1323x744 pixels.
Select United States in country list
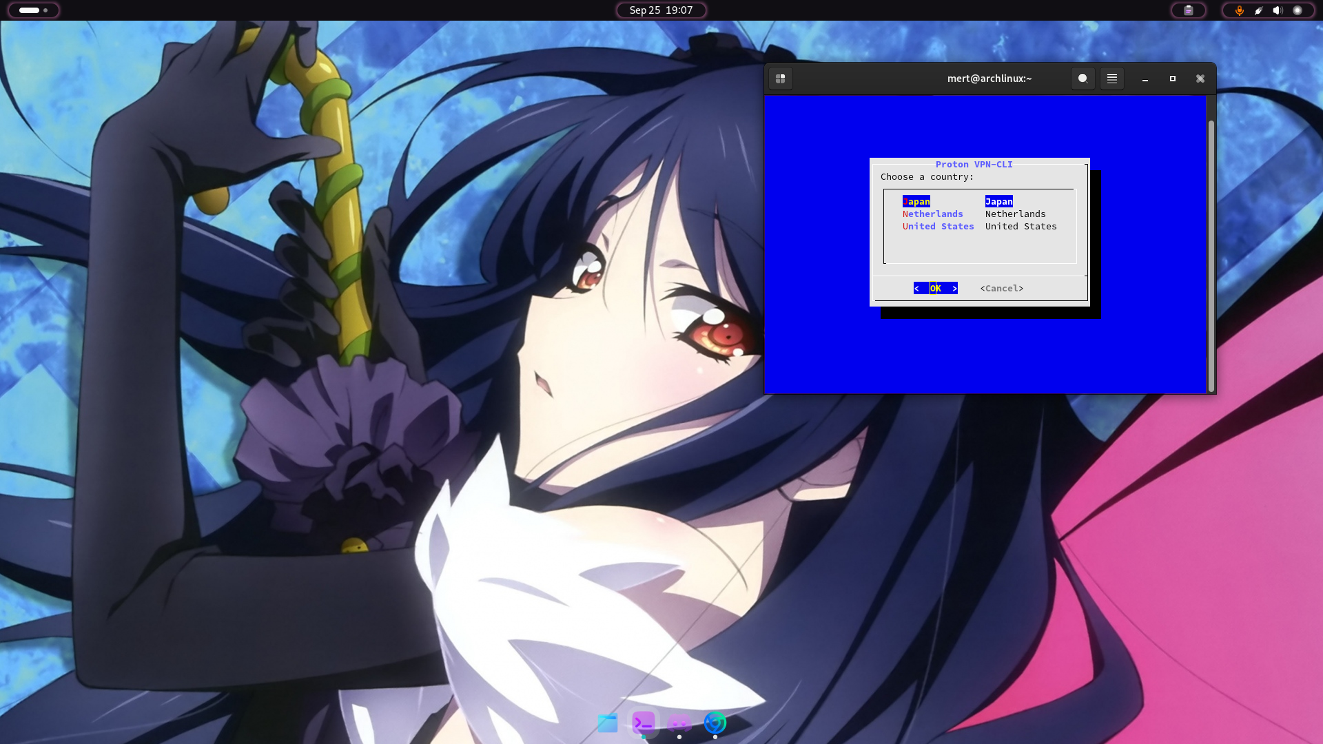pyautogui.click(x=938, y=227)
